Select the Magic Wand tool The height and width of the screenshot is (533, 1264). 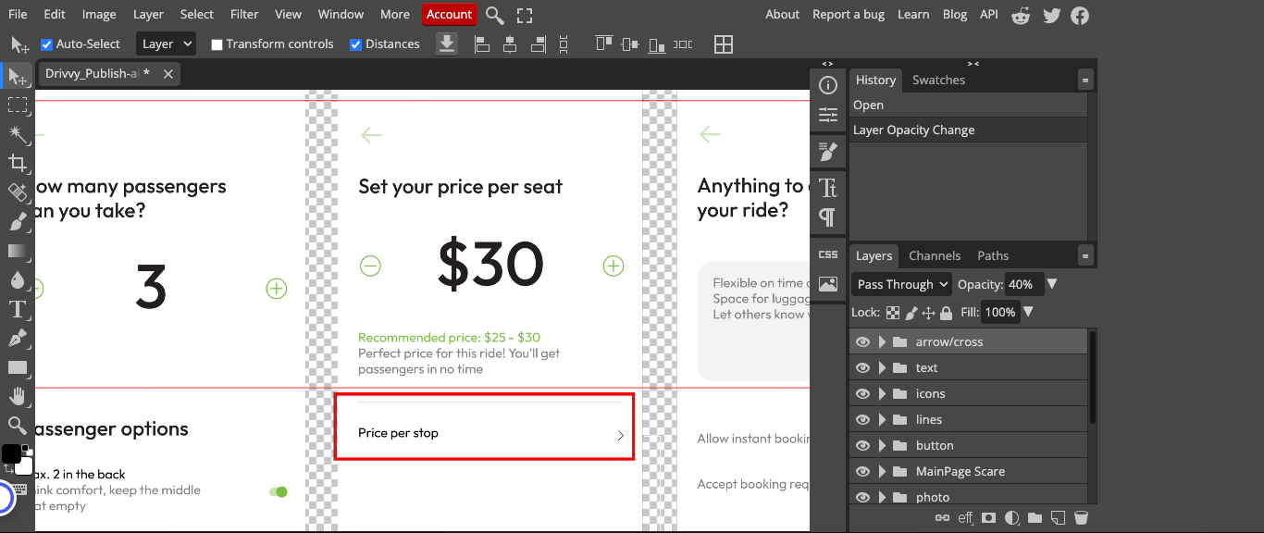17,134
